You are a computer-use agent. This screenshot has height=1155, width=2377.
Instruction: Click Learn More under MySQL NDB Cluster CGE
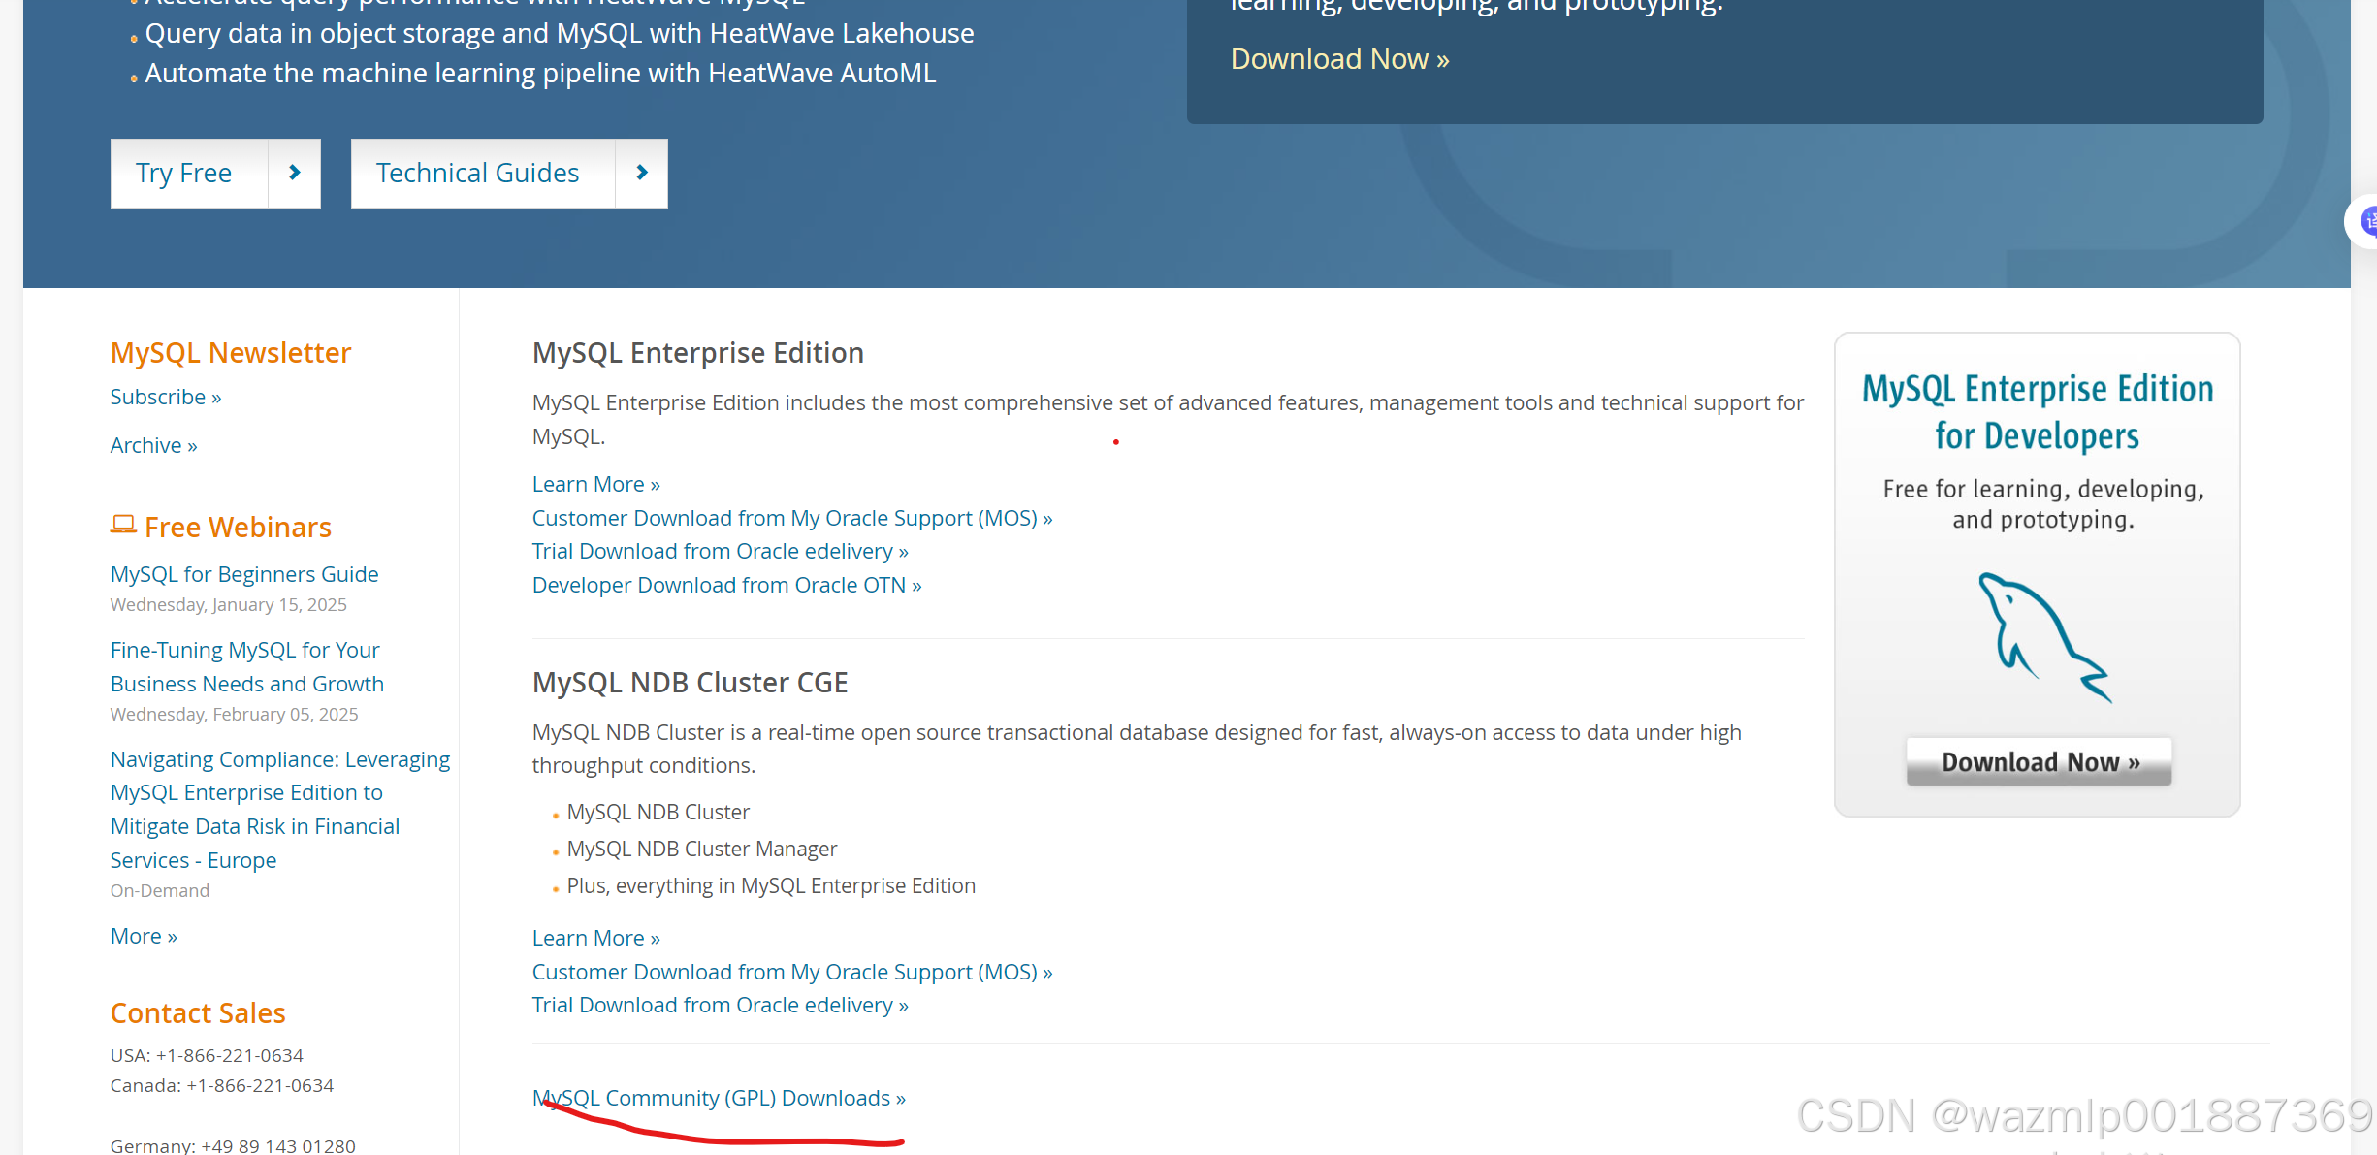(x=594, y=937)
